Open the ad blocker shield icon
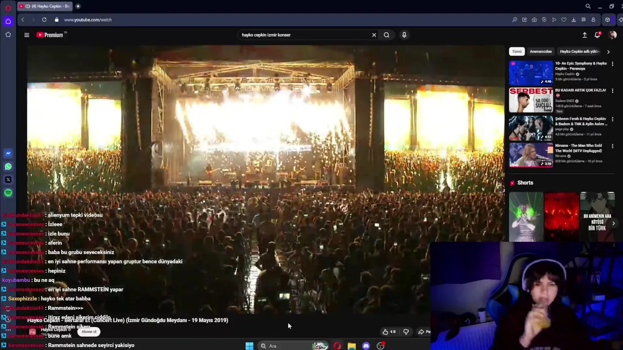623x350 pixels. coord(544,19)
